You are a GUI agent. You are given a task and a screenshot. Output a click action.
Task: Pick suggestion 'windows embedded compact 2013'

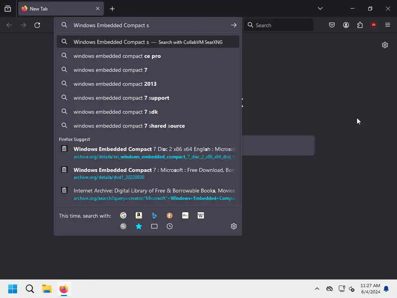pyautogui.click(x=148, y=84)
